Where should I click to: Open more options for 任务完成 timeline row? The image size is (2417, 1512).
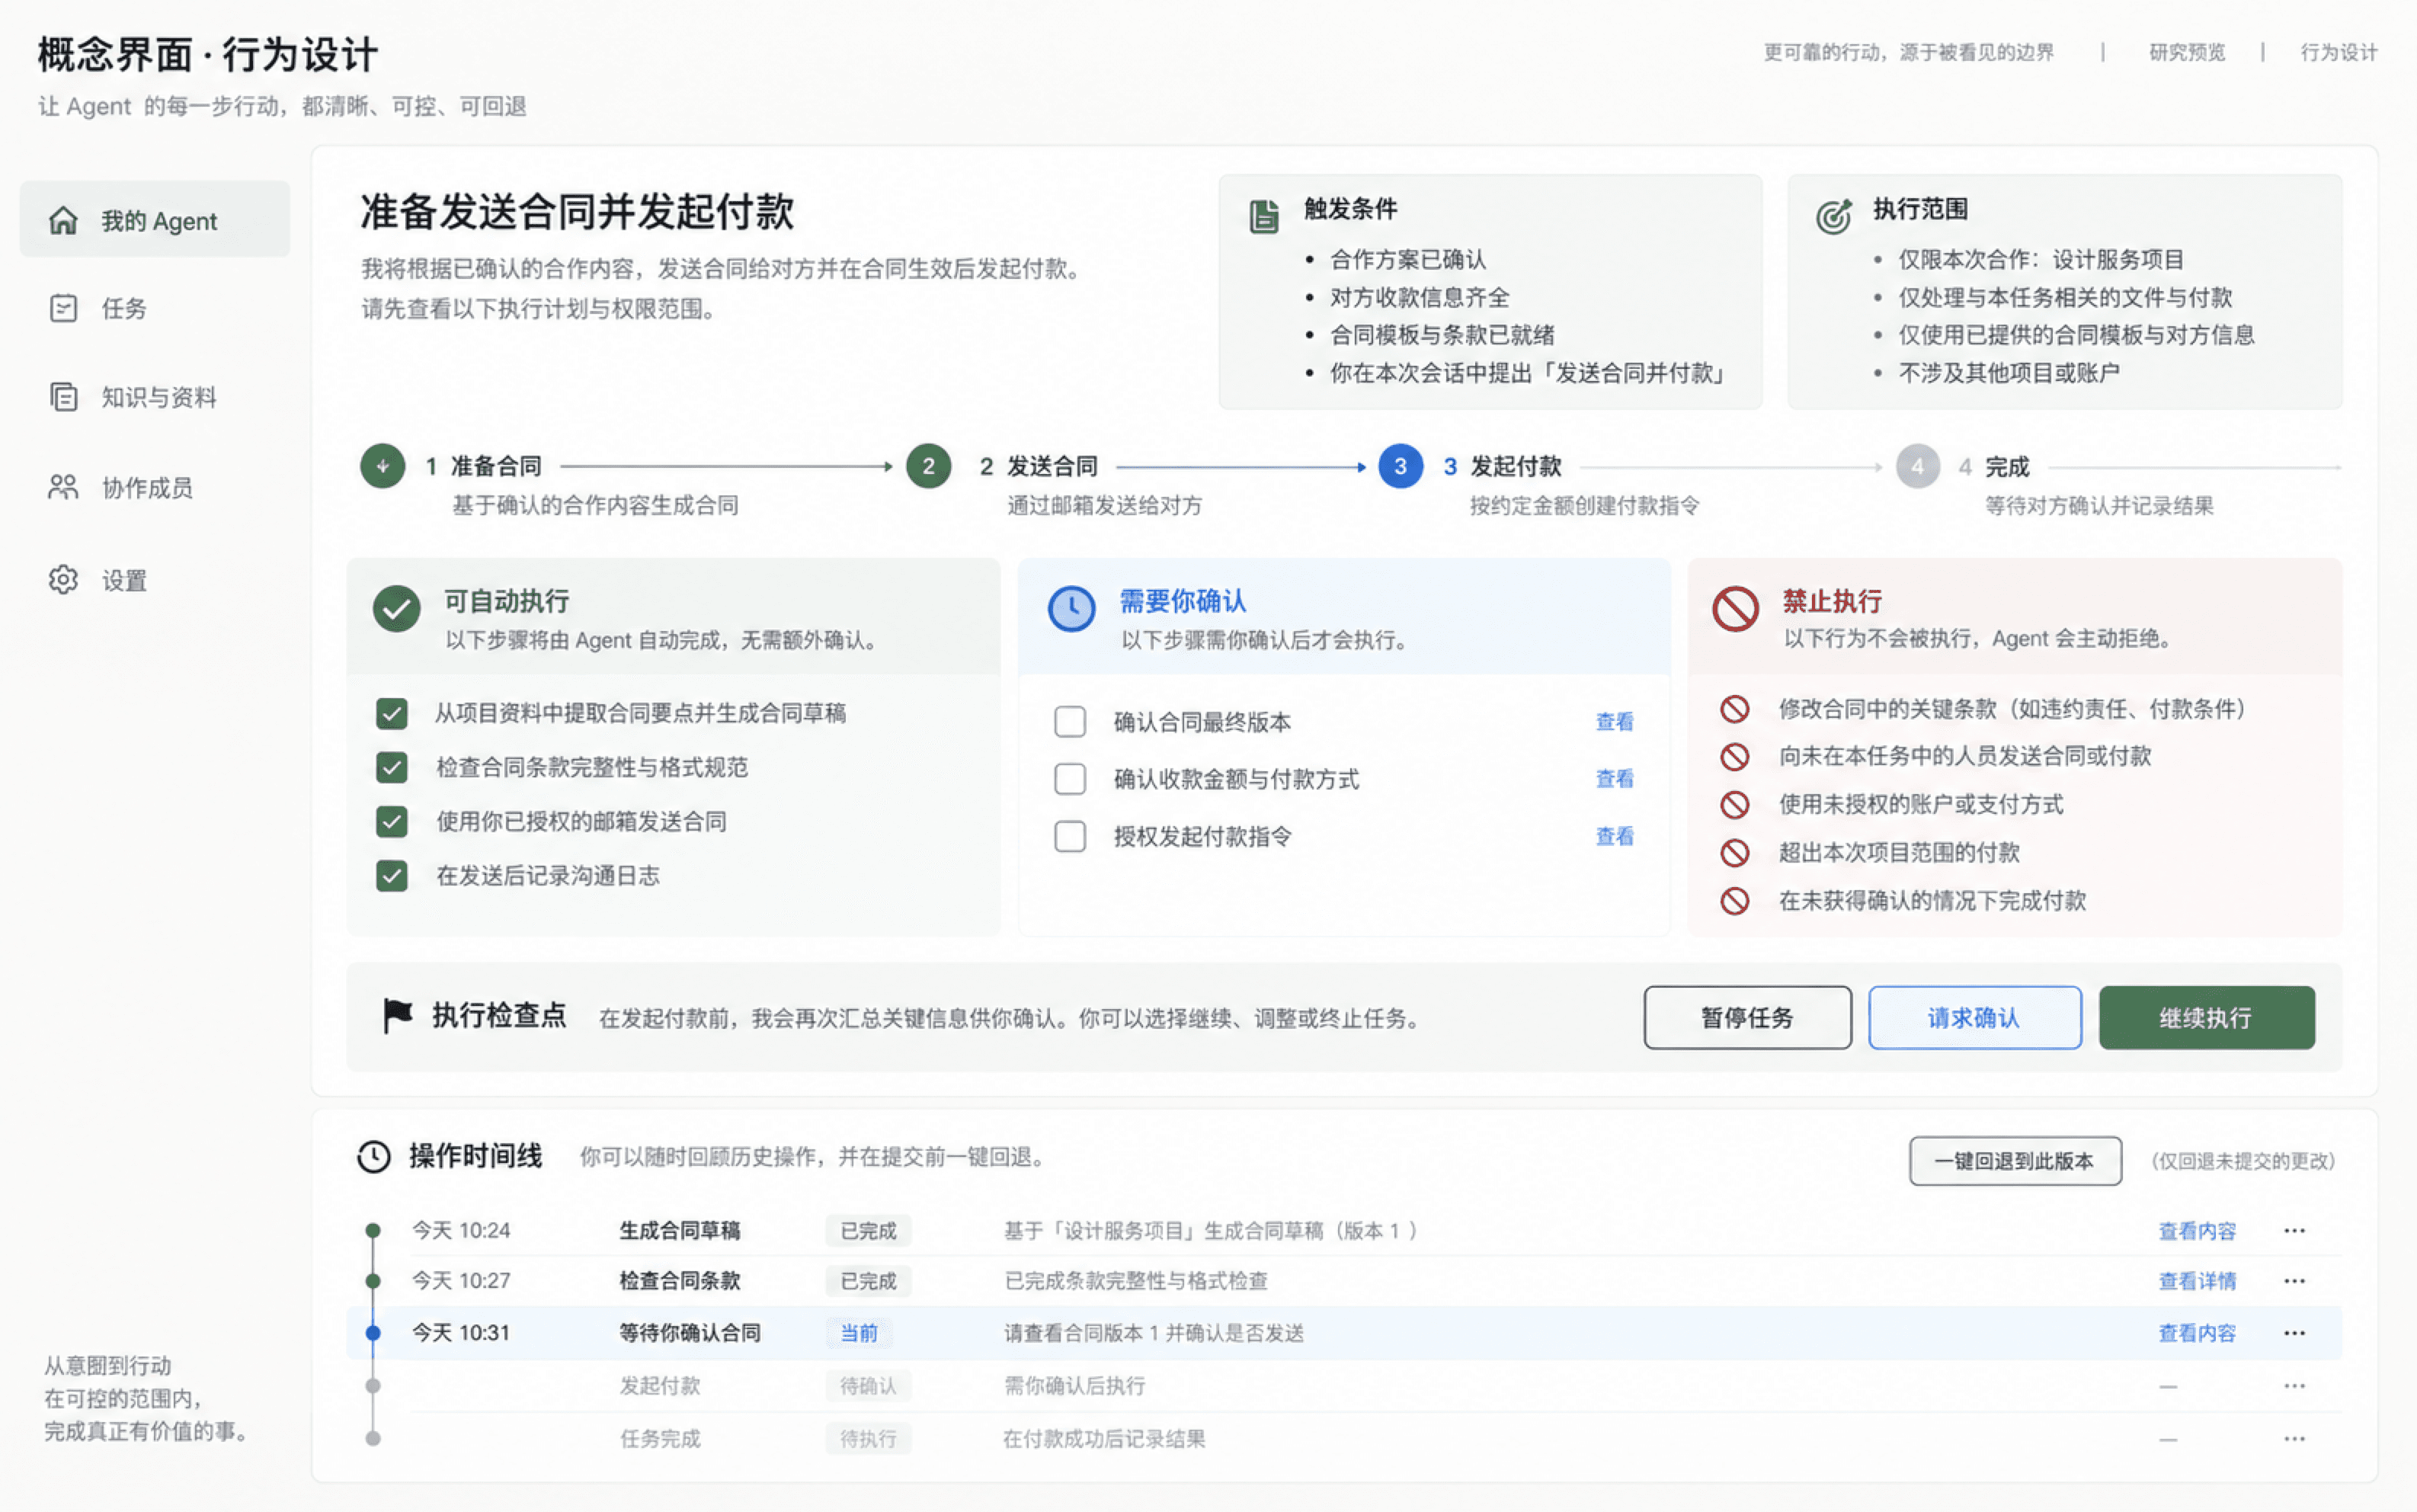pos(2294,1439)
